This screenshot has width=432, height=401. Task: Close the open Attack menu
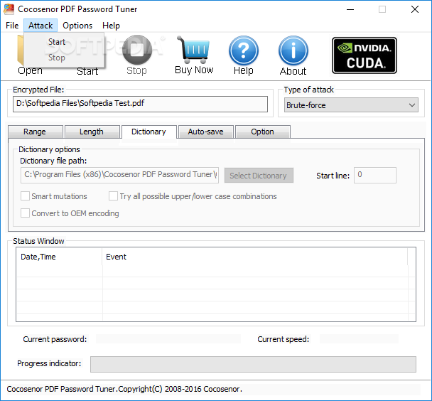pos(40,26)
